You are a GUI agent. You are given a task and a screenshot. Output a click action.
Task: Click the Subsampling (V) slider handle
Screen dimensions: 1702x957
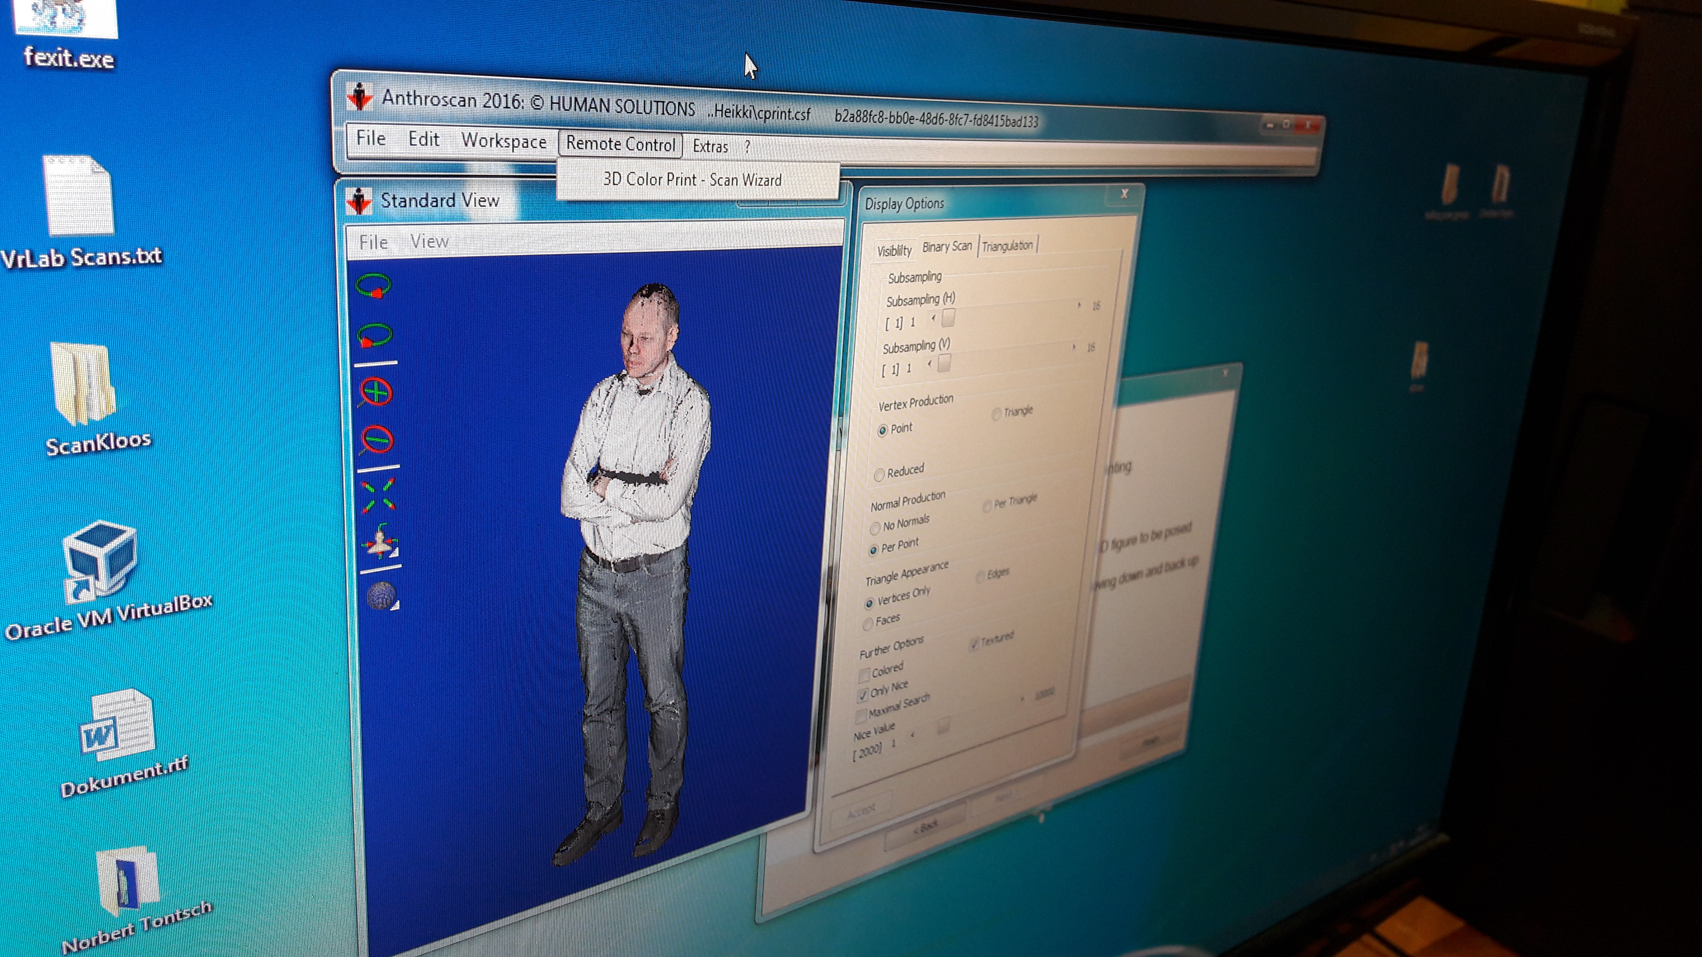click(x=944, y=363)
